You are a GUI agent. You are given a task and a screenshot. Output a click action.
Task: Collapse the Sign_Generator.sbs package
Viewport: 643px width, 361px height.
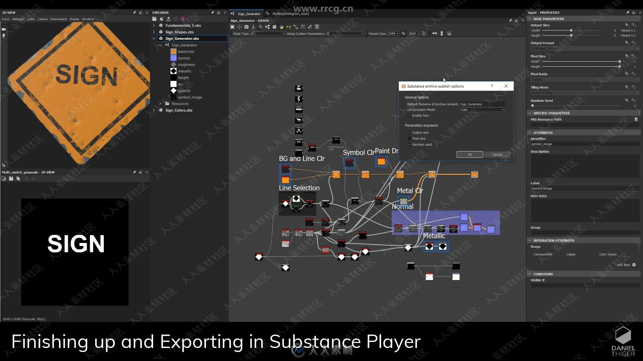(x=154, y=38)
